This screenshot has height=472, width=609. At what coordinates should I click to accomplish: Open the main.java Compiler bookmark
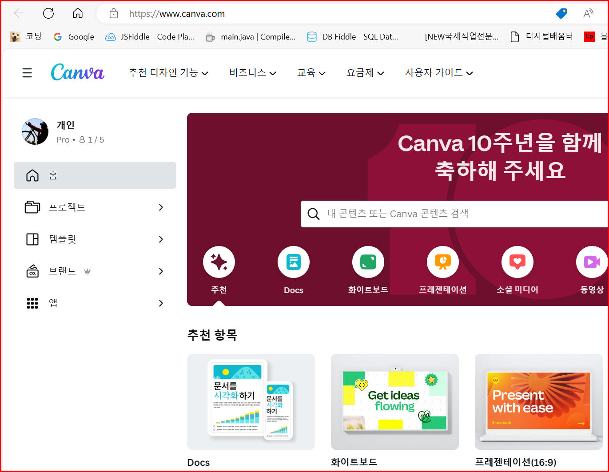(250, 37)
